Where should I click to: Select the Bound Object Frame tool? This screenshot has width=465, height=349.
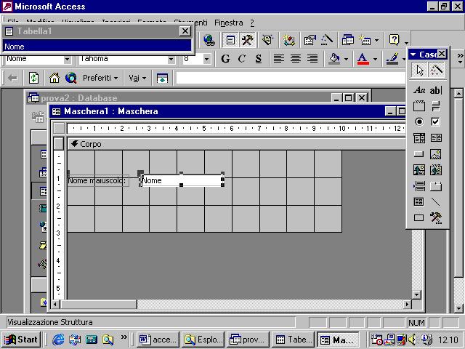[x=436, y=170]
